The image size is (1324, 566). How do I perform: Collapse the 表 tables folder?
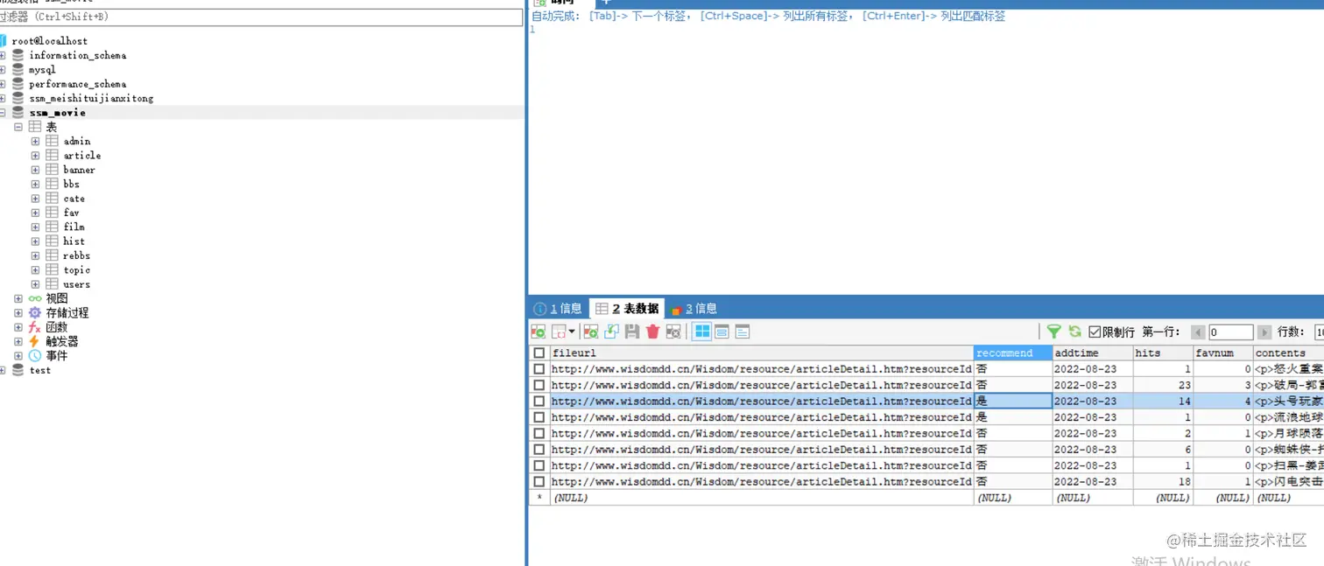pyautogui.click(x=18, y=127)
